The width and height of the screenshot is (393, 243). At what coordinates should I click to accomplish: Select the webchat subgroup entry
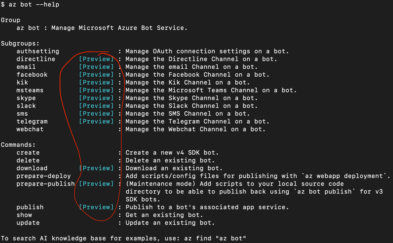pos(30,129)
